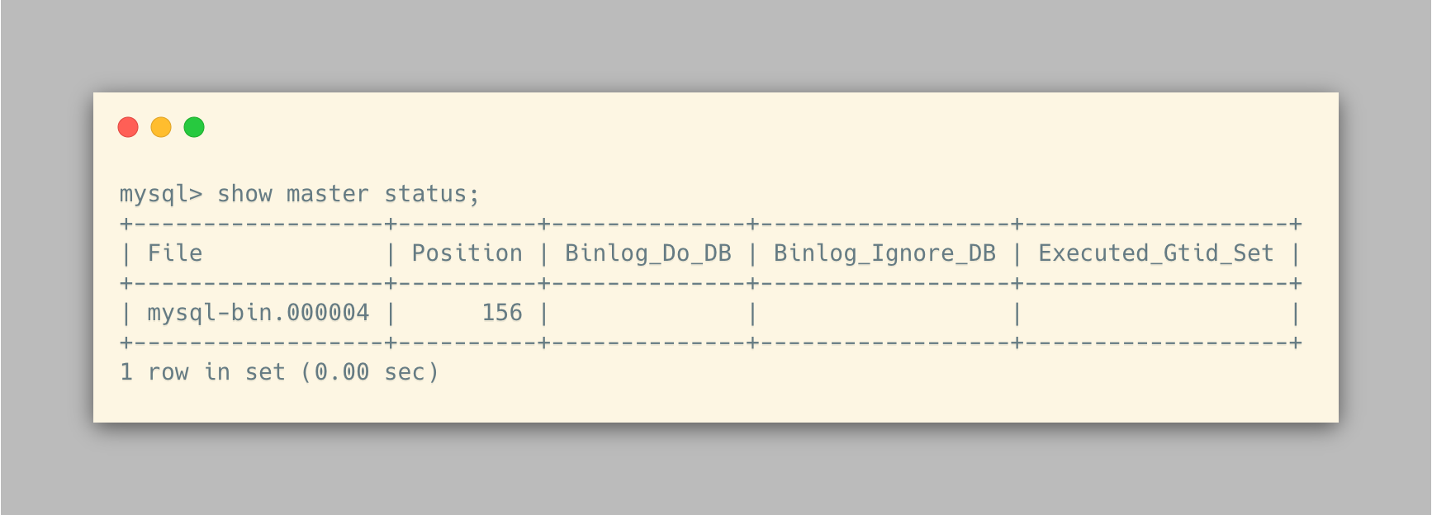Select the "Executed_Gtid_Set" column header
1432x515 pixels.
[x=1156, y=253]
